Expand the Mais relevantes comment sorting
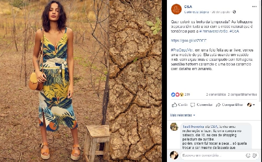Viewport: 262px width, 162px height. 183,115
